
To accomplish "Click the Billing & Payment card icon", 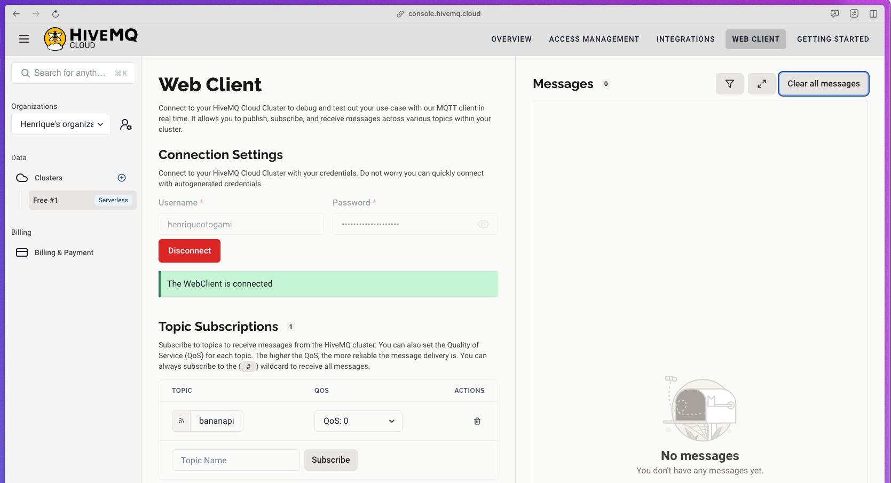I will click(x=22, y=252).
